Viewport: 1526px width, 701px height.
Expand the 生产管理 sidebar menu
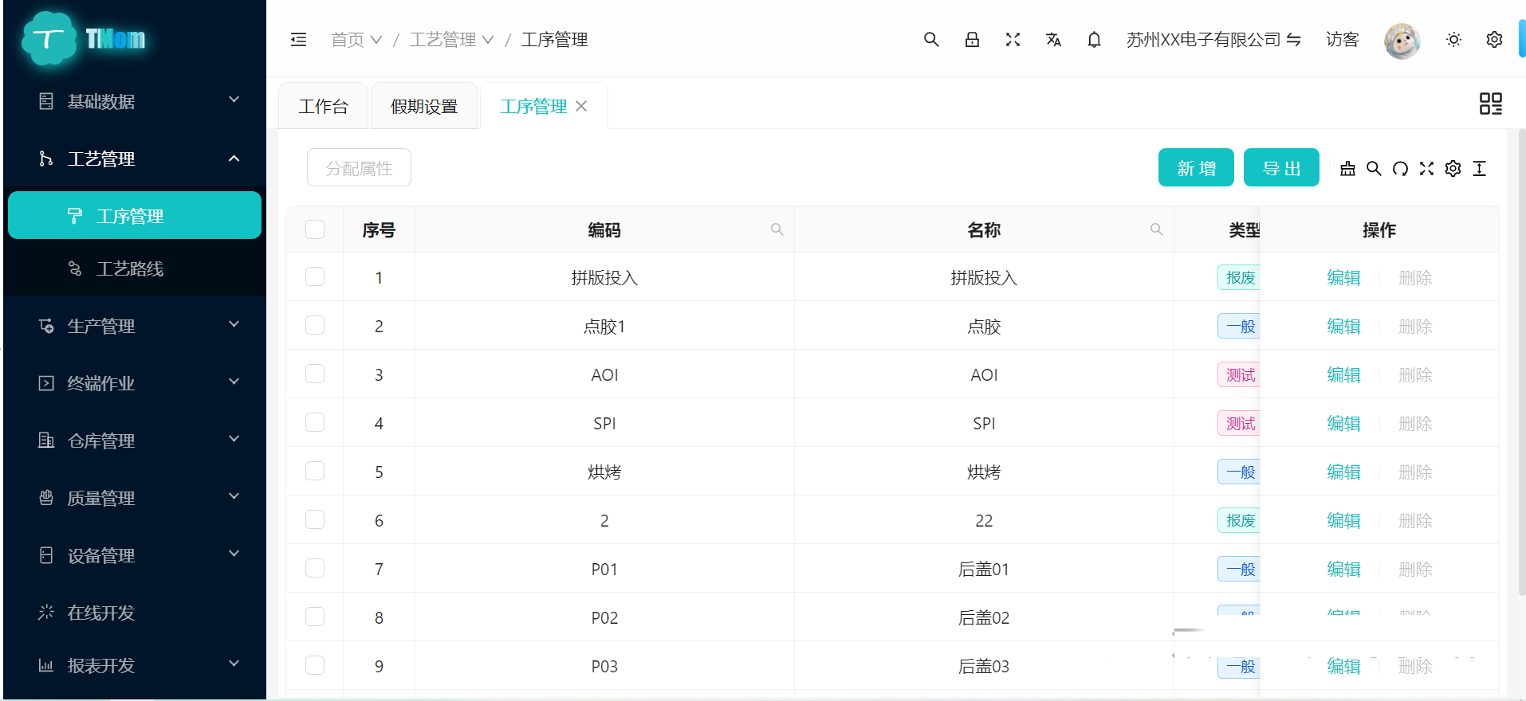click(x=136, y=326)
